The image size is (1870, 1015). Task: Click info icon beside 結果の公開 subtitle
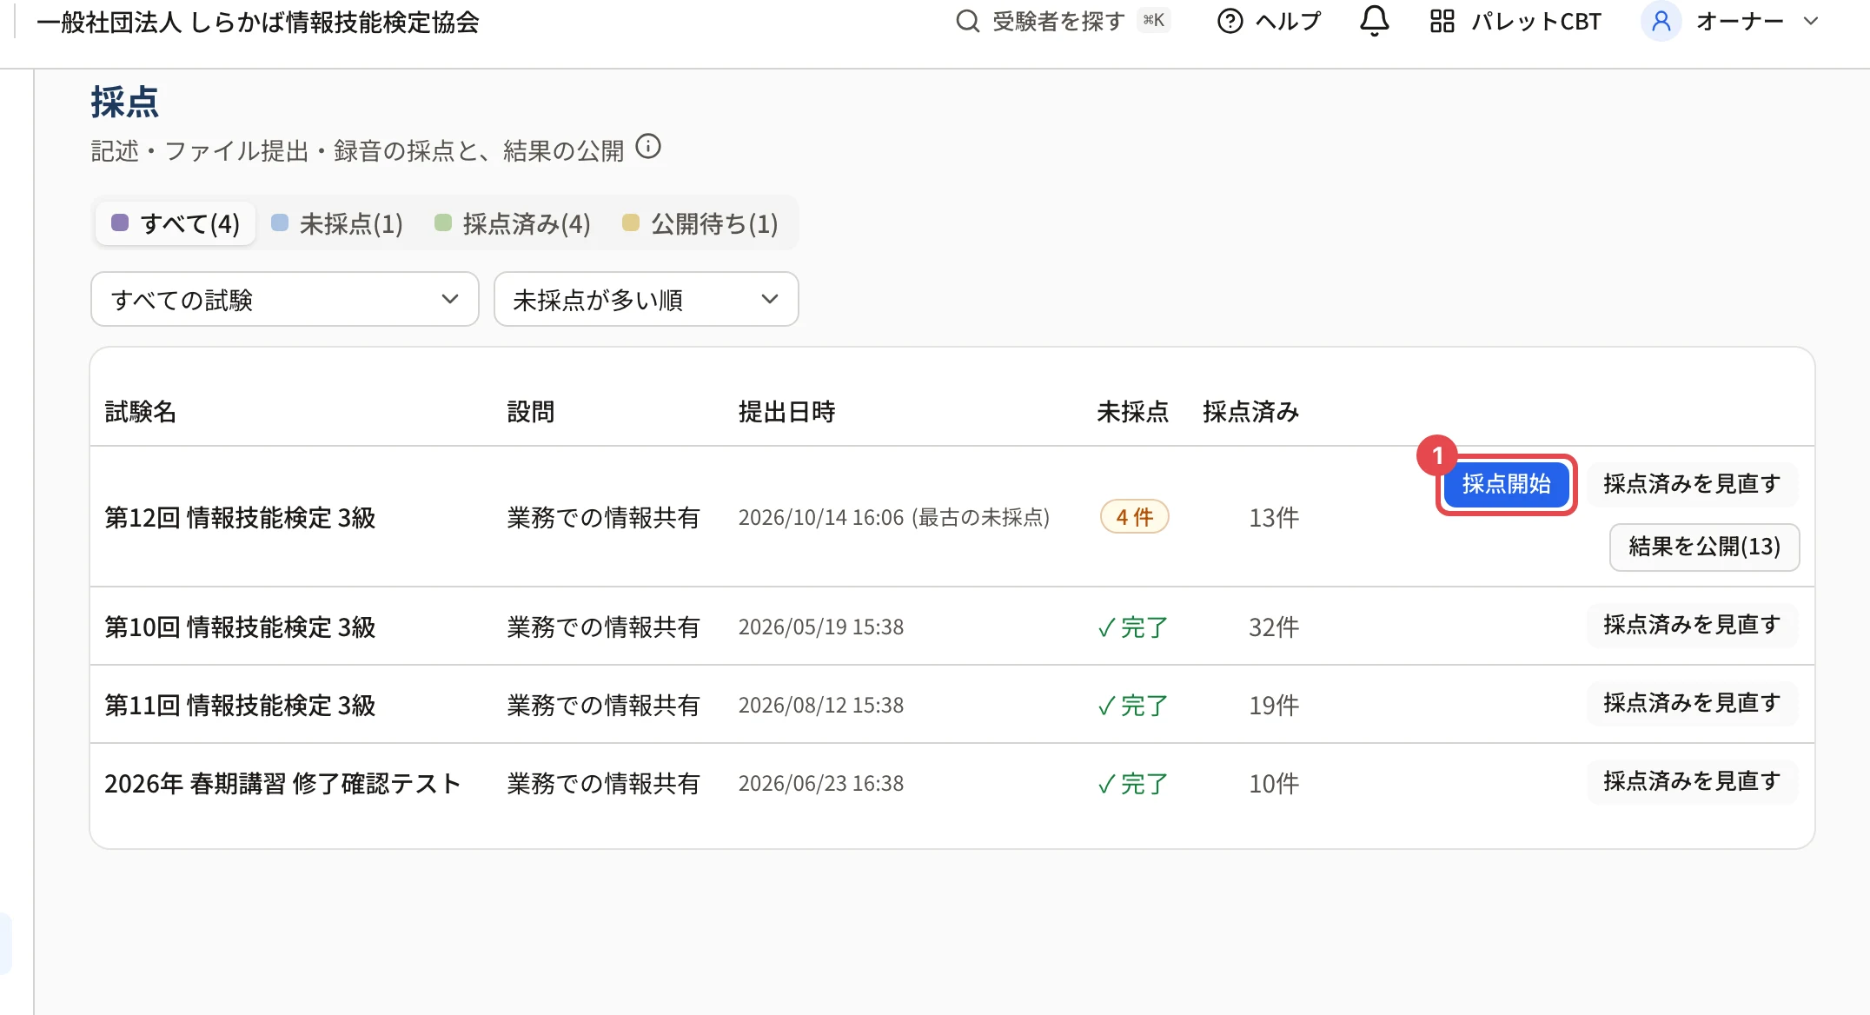click(x=648, y=146)
